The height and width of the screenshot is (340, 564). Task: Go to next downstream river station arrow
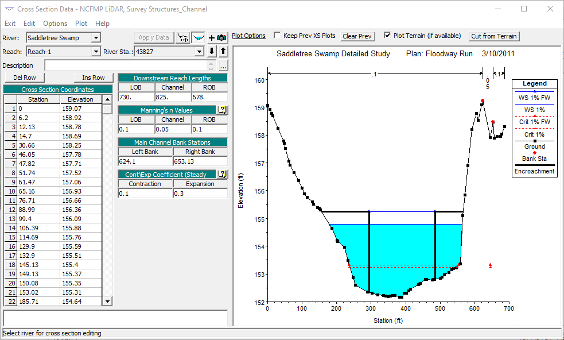pos(212,52)
